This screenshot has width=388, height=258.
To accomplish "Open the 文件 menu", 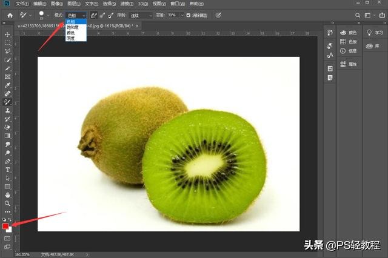I will coord(22,4).
